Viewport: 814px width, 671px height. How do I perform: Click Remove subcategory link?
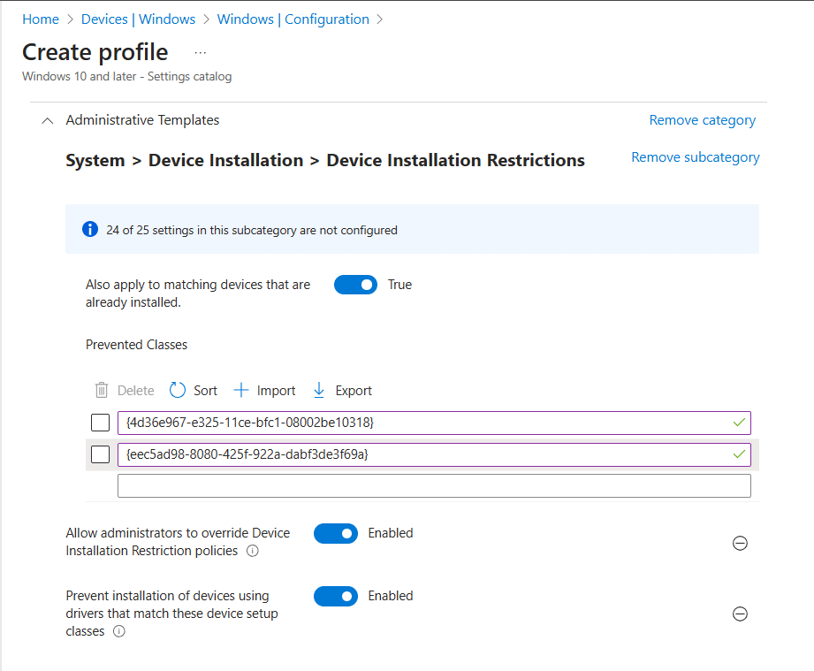click(x=695, y=157)
